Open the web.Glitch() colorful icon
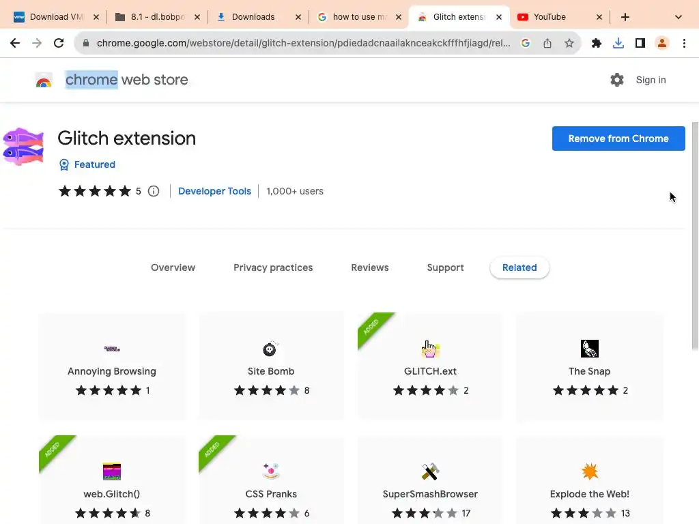The height and width of the screenshot is (524, 699). [x=112, y=471]
